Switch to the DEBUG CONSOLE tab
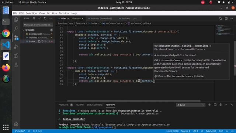The image size is (236, 133). pyautogui.click(x=95, y=105)
